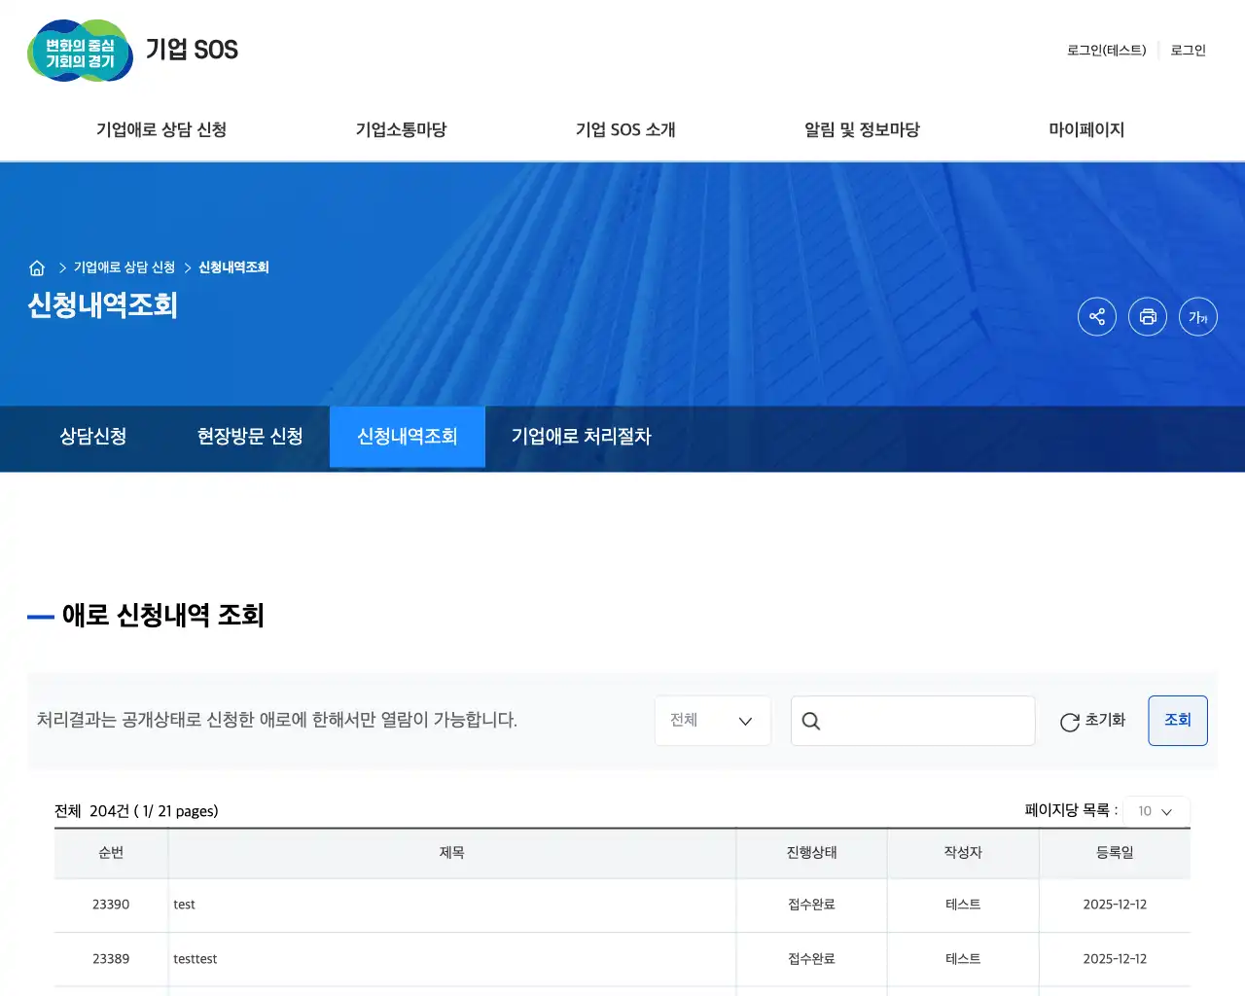
Task: Open the font size '가' control
Action: tap(1197, 316)
